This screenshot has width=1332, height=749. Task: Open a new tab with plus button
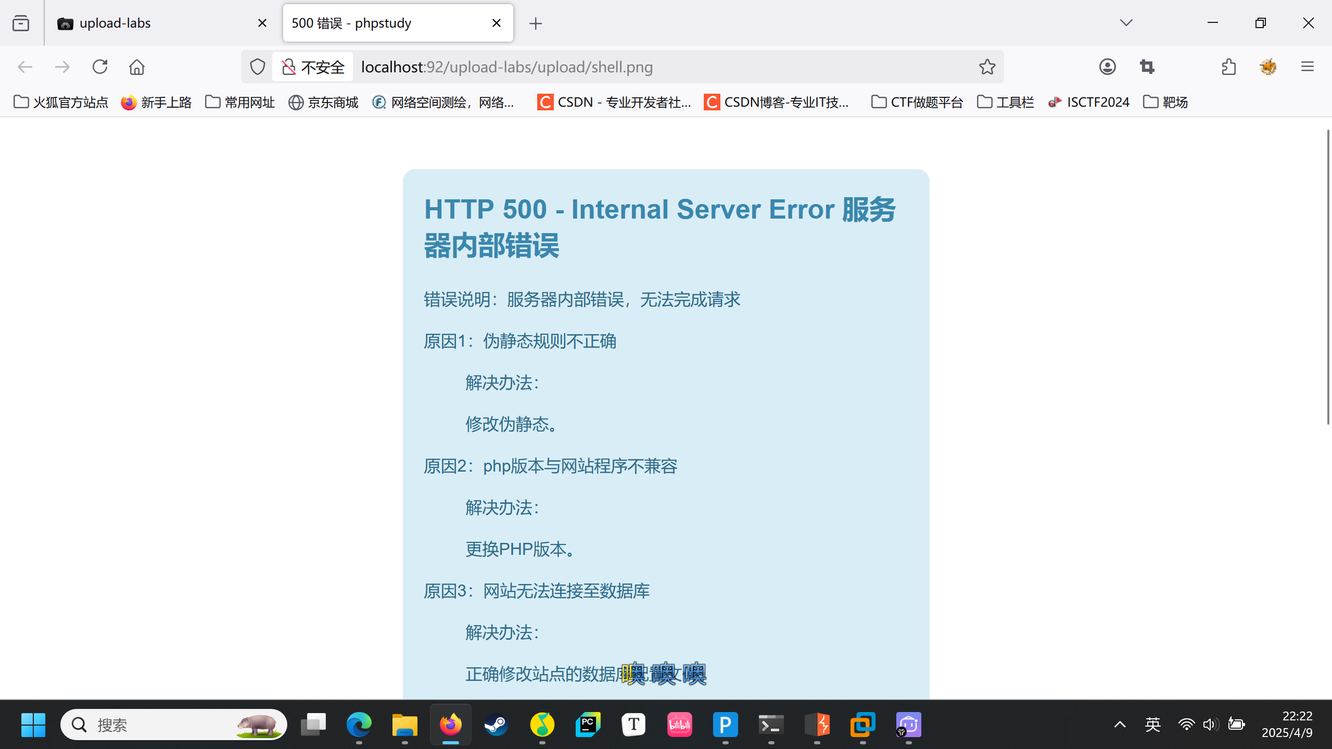tap(535, 23)
